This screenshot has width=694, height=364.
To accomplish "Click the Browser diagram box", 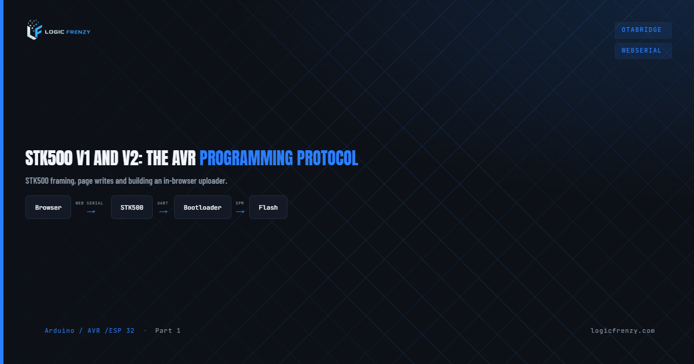I will pyautogui.click(x=48, y=207).
